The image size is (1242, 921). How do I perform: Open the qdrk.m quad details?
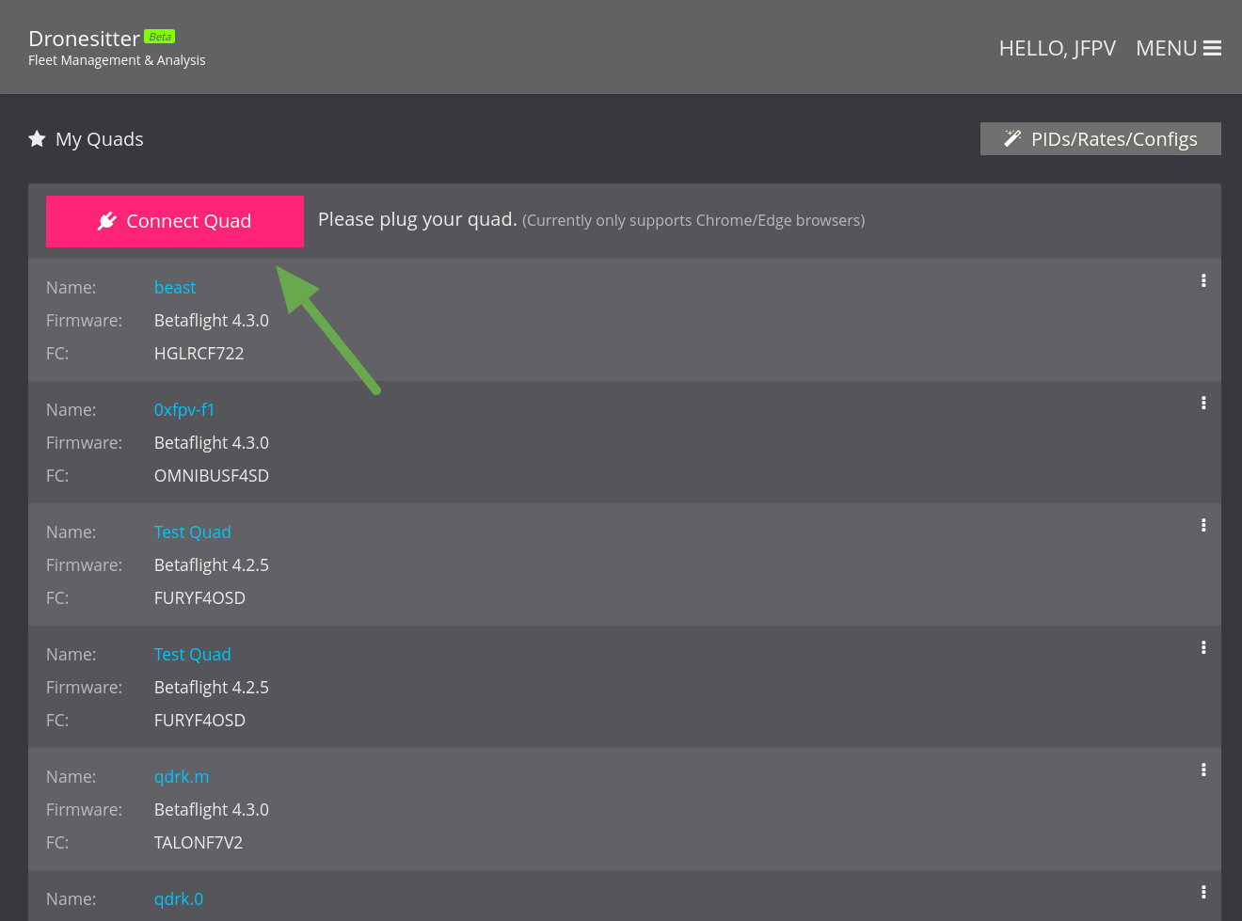pyautogui.click(x=182, y=776)
